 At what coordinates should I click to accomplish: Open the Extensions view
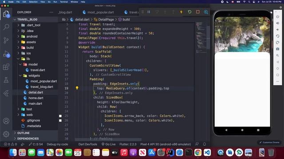click(6, 67)
